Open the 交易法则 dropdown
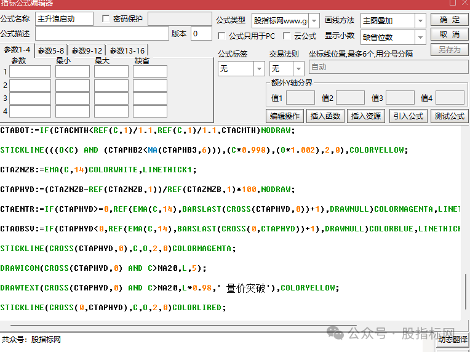This screenshot has height=352, width=470. [298, 69]
